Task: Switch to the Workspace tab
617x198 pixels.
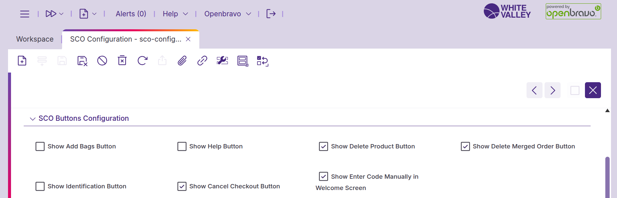Action: [35, 39]
